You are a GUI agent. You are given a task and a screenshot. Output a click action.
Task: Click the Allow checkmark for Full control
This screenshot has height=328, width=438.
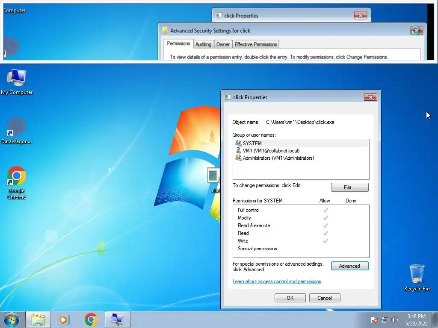tap(326, 210)
